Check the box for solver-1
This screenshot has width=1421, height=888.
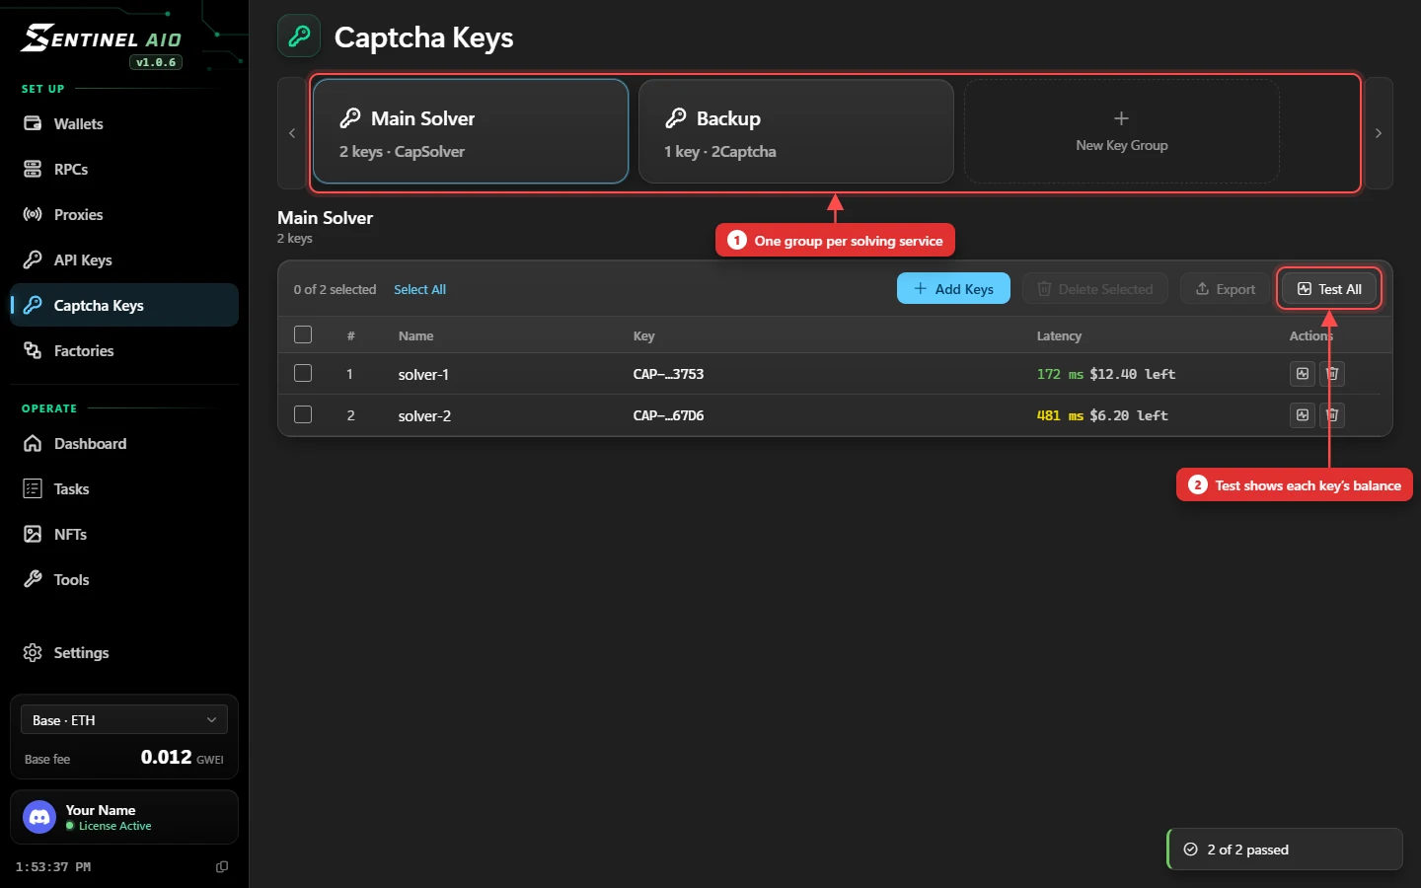click(303, 373)
